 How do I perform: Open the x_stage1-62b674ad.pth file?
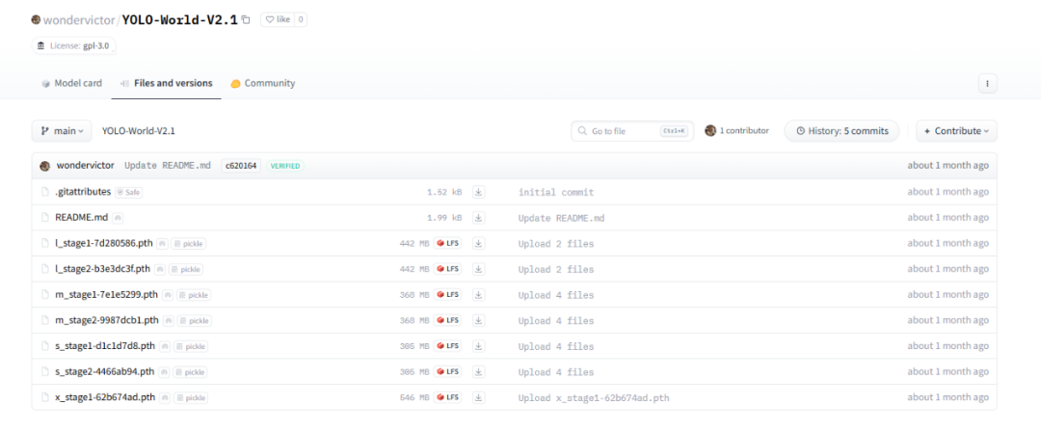[106, 396]
